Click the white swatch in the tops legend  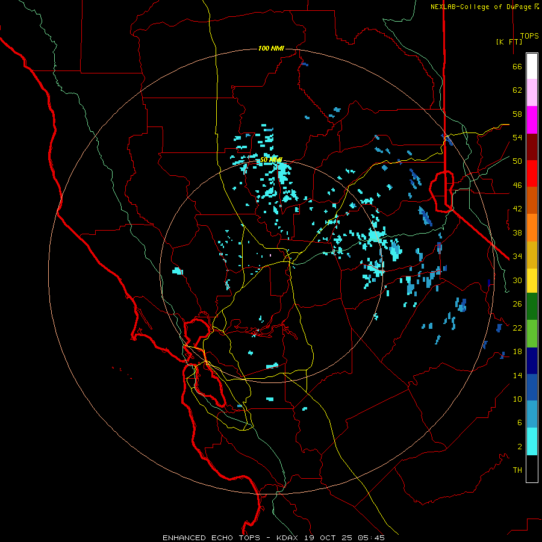coord(532,66)
